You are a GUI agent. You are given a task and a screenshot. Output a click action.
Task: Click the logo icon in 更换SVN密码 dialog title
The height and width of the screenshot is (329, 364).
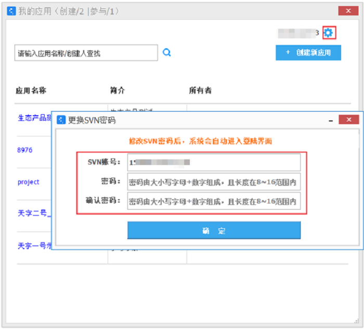pos(61,120)
